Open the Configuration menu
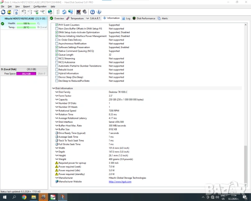The image size is (251, 201). [40, 7]
